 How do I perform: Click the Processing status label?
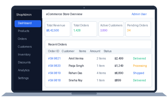(140, 66)
